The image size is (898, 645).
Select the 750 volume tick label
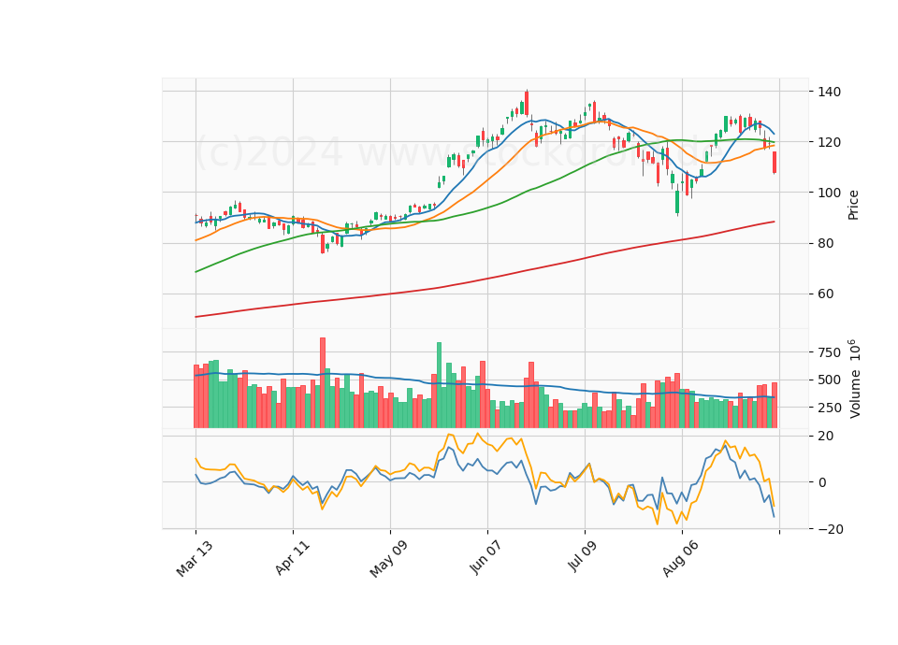click(830, 352)
